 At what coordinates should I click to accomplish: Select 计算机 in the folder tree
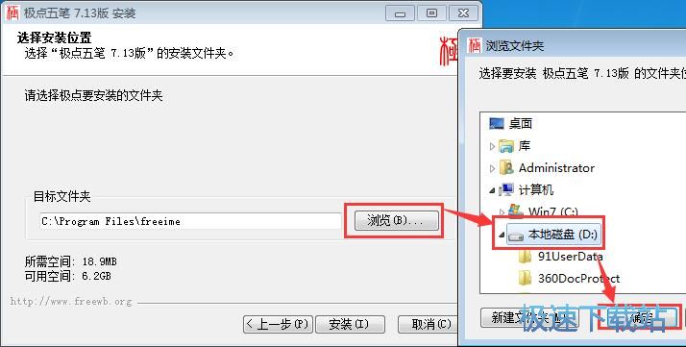pyautogui.click(x=536, y=190)
